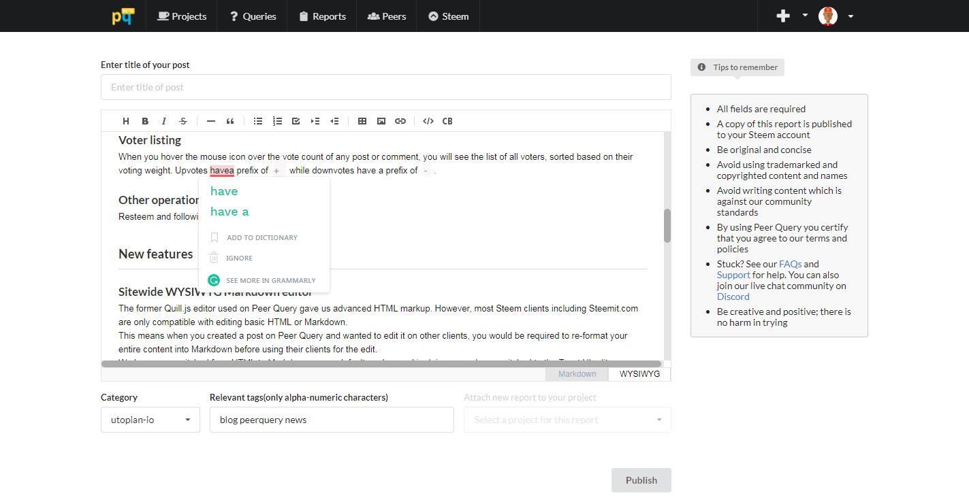Click the Relevant tags input field
The image size is (969, 504).
(332, 420)
